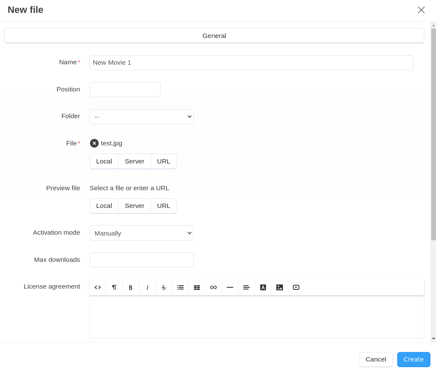Remove the attached test.jpg file
This screenshot has width=436, height=374.
click(94, 143)
